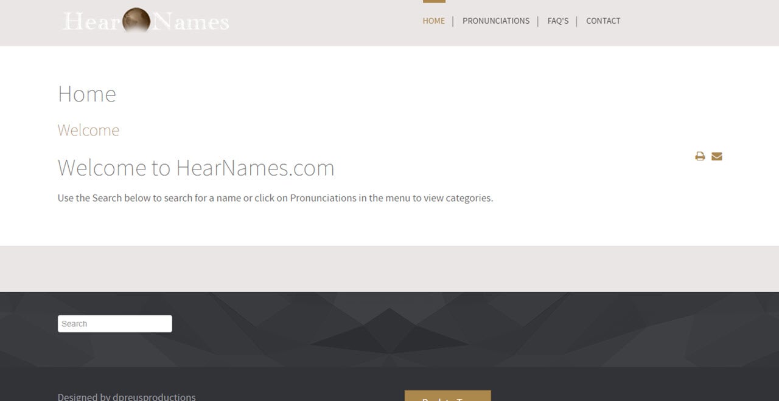The image size is (779, 401).
Task: Focus the Search input field
Action: [115, 324]
